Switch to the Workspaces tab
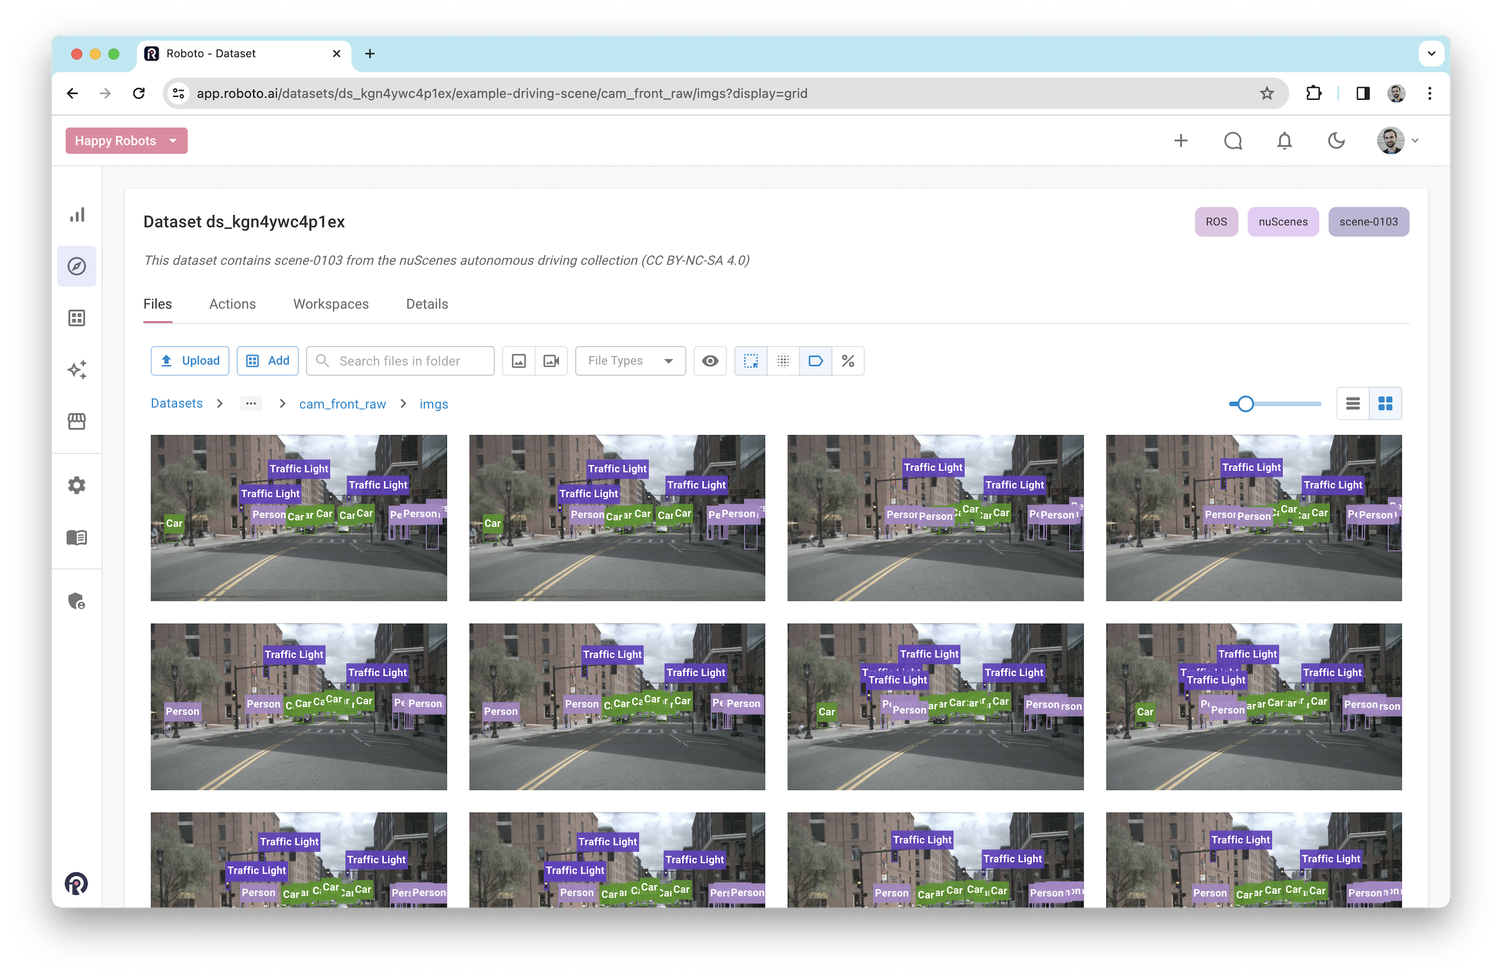Screen dimensions: 1502x976 (330, 304)
